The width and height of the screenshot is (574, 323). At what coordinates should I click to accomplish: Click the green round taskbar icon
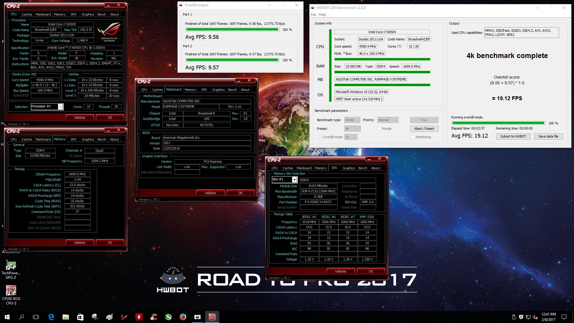(x=168, y=317)
